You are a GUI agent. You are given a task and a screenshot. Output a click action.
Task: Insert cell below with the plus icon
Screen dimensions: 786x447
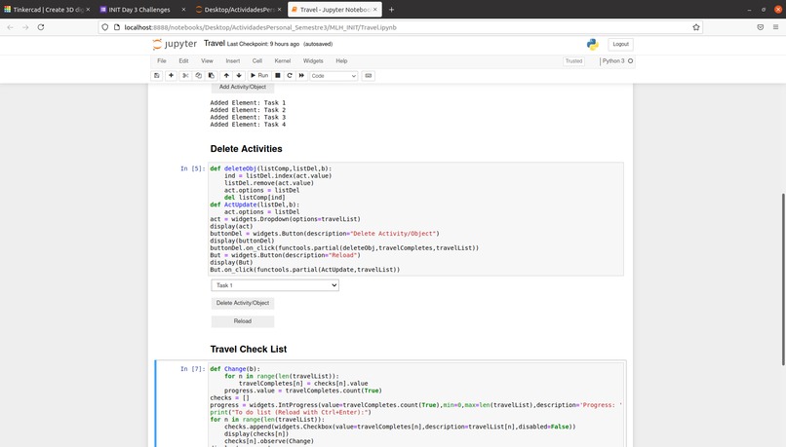pos(171,76)
